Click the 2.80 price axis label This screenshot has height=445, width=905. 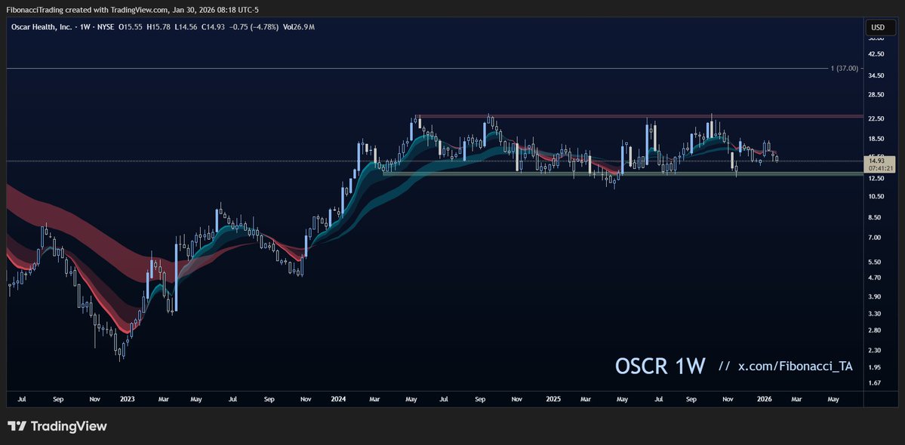click(876, 330)
